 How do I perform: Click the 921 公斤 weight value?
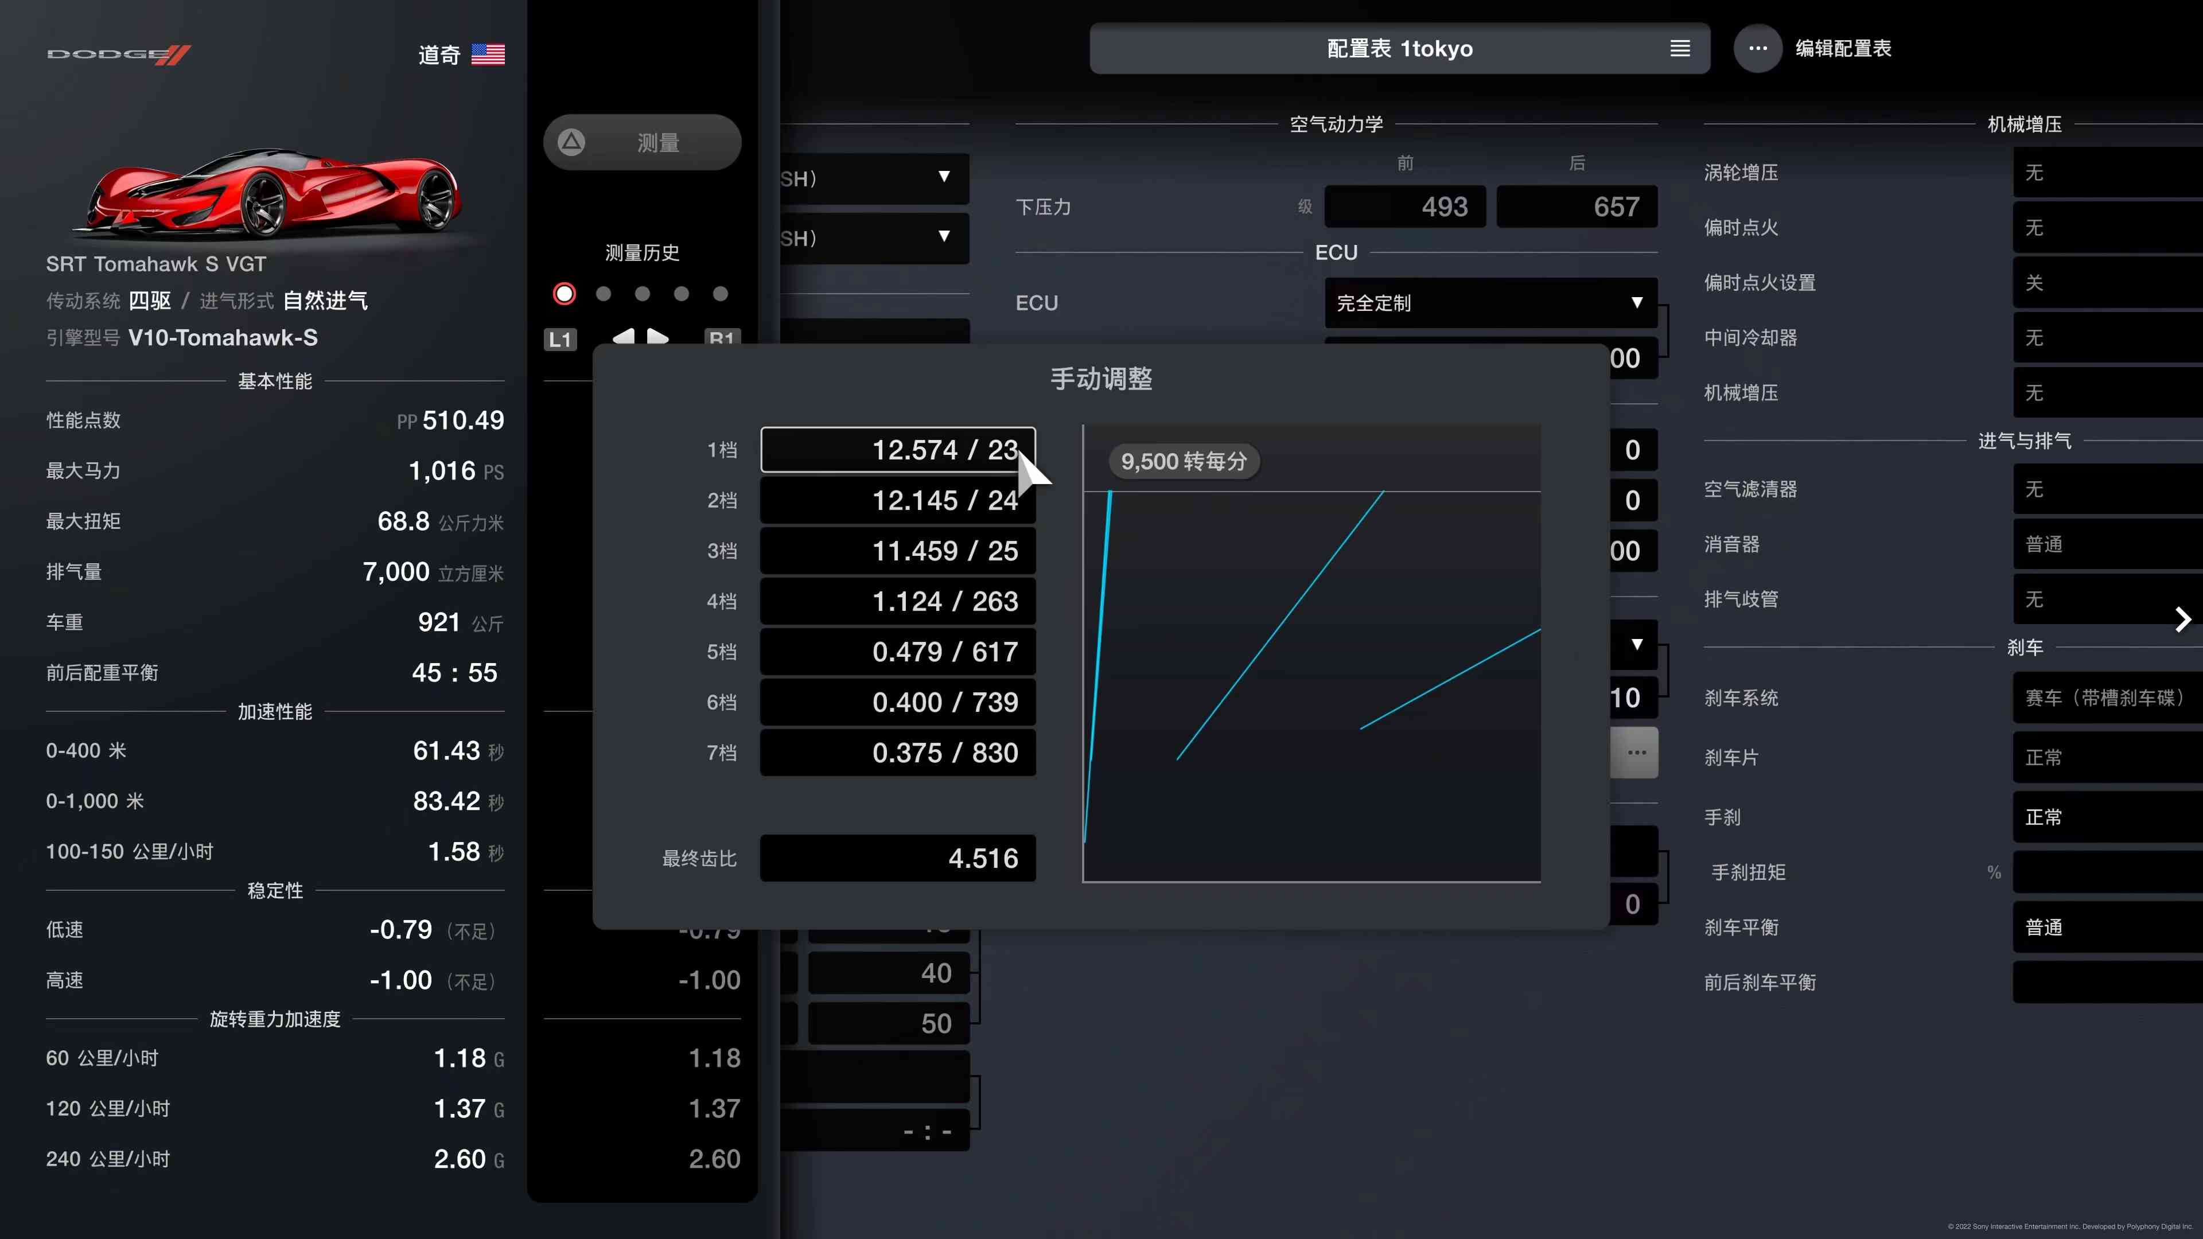pyautogui.click(x=460, y=622)
